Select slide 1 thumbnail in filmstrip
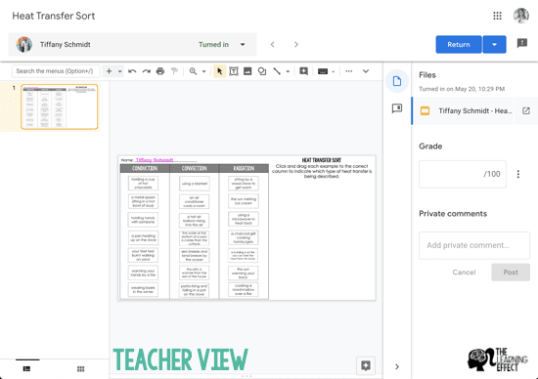This screenshot has width=538, height=379. [60, 106]
